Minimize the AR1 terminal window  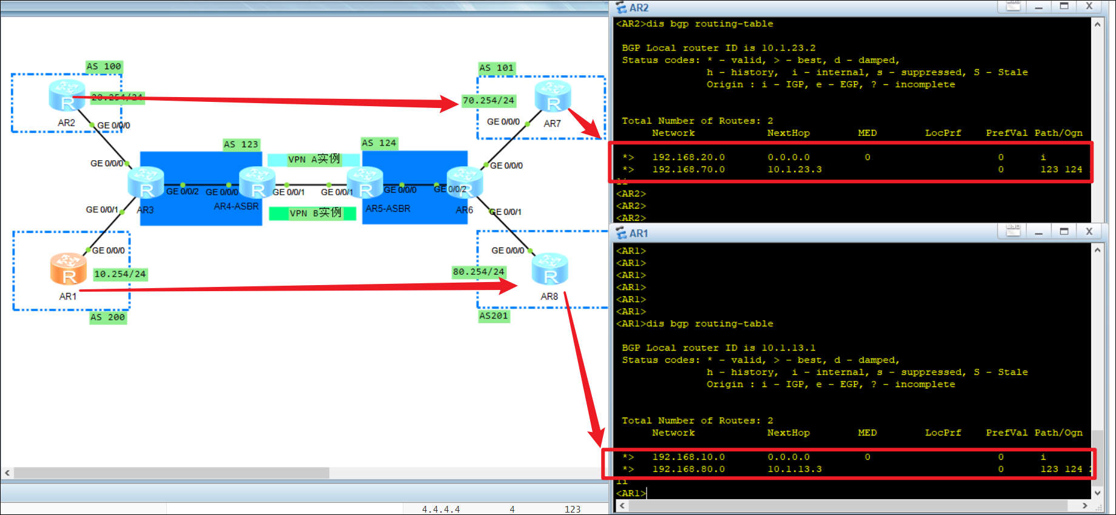pyautogui.click(x=1039, y=231)
